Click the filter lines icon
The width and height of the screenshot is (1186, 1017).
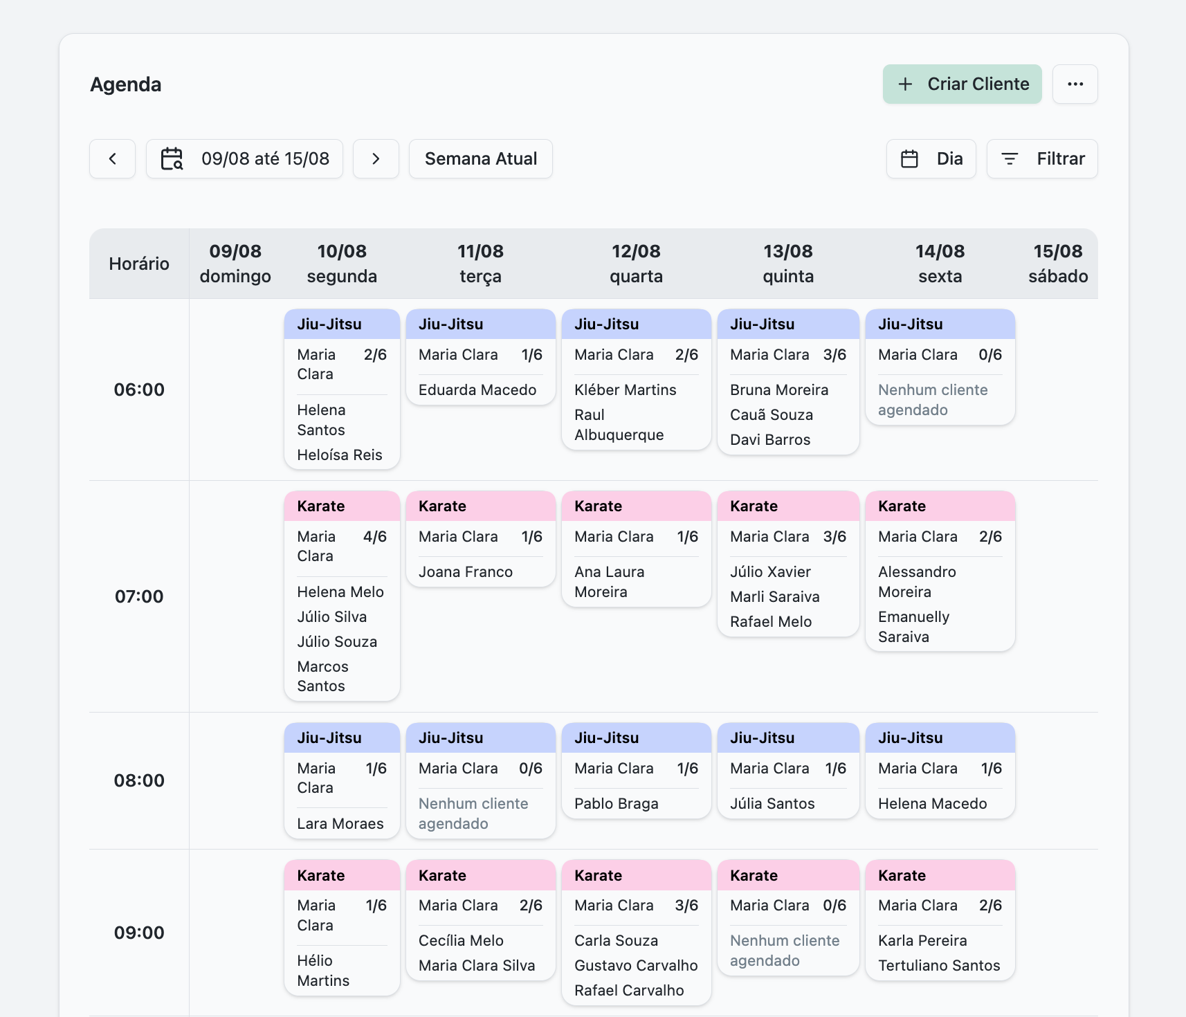click(x=1010, y=158)
